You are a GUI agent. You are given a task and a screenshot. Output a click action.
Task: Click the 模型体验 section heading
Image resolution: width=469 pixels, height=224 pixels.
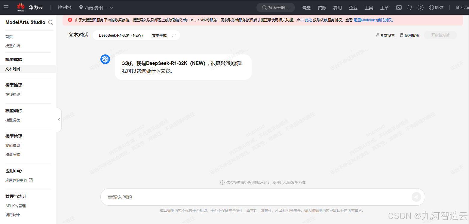coord(14,60)
